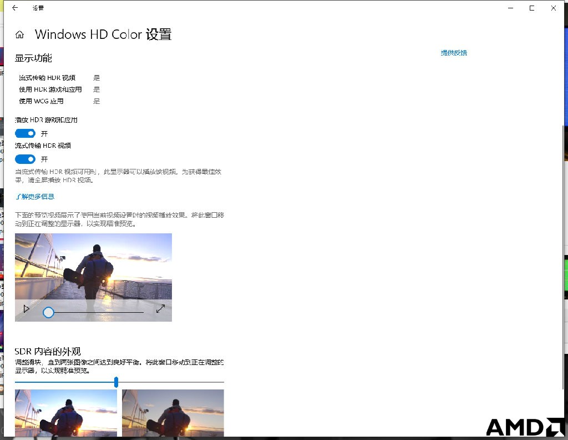The width and height of the screenshot is (568, 440).
Task: Click the right SDR comparison image
Action: pyautogui.click(x=173, y=413)
